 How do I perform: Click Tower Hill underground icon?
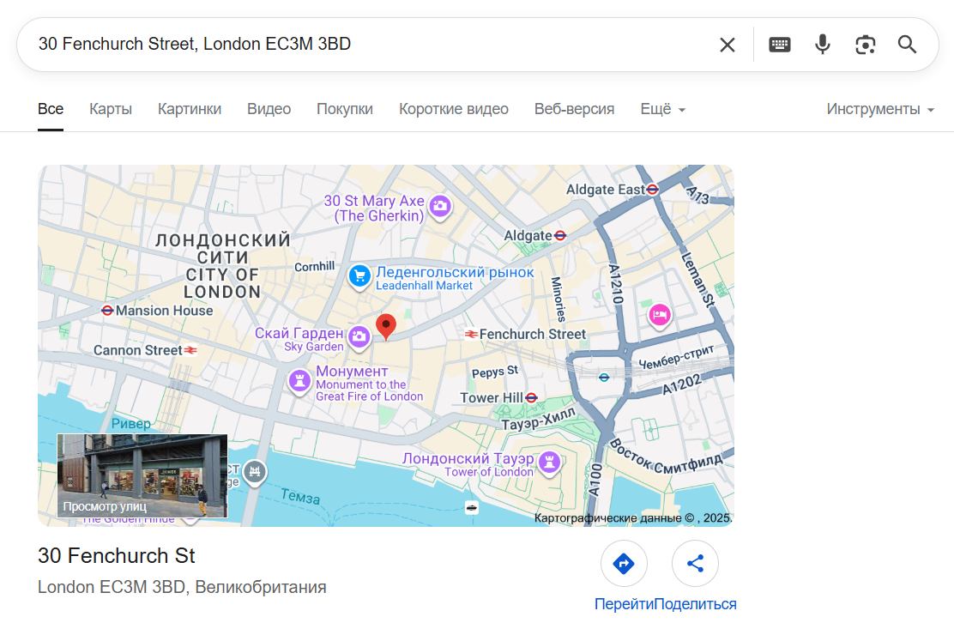point(531,398)
